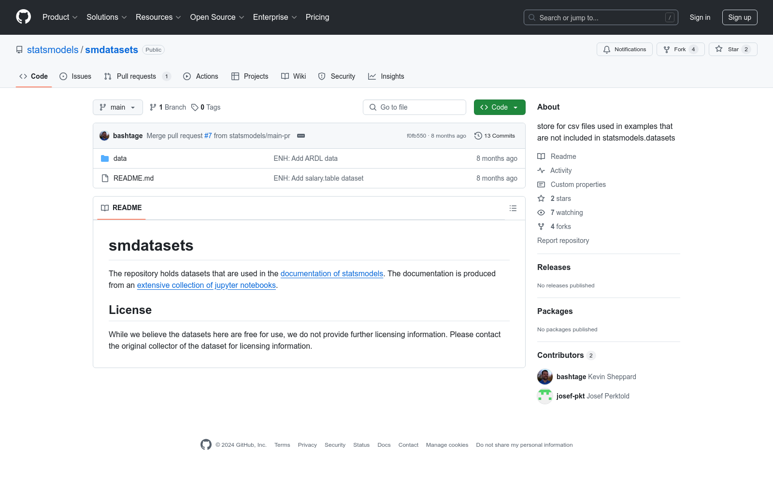The image size is (773, 483).
Task: Click bashtage's avatar in commit row
Action: click(104, 136)
